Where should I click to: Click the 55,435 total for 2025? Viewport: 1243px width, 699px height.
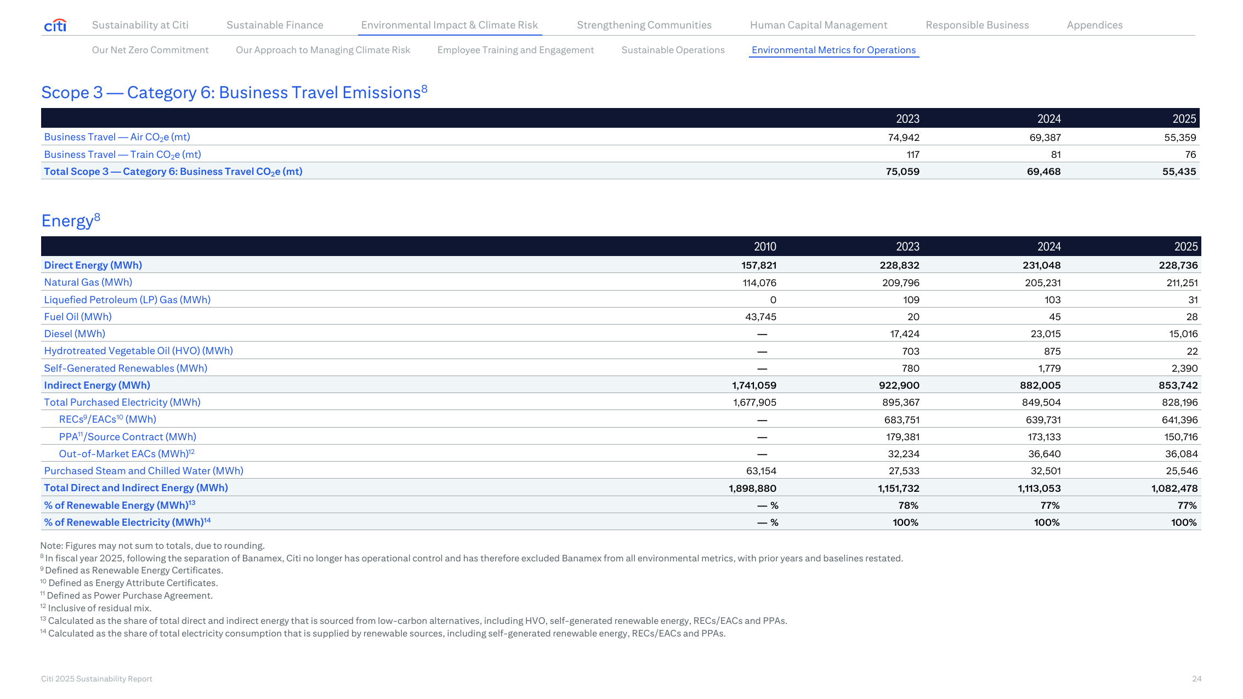pos(1179,172)
